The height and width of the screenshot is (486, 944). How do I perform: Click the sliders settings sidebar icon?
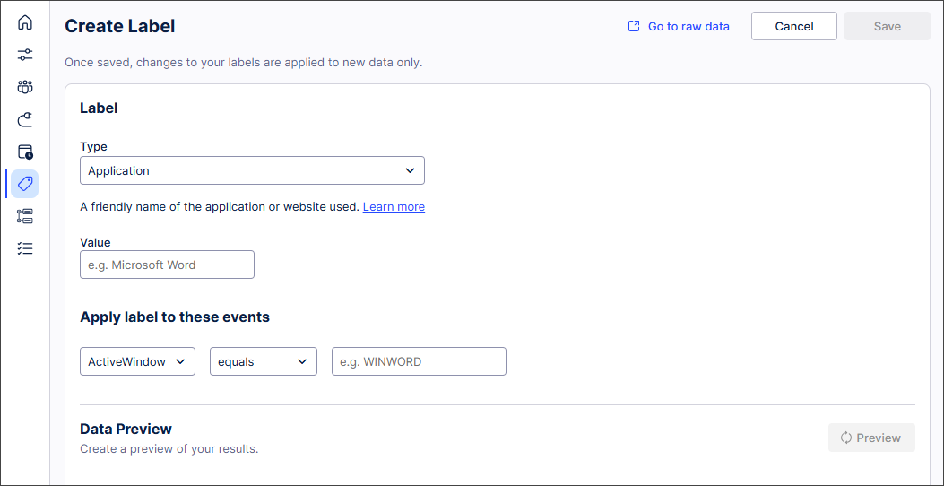25,55
